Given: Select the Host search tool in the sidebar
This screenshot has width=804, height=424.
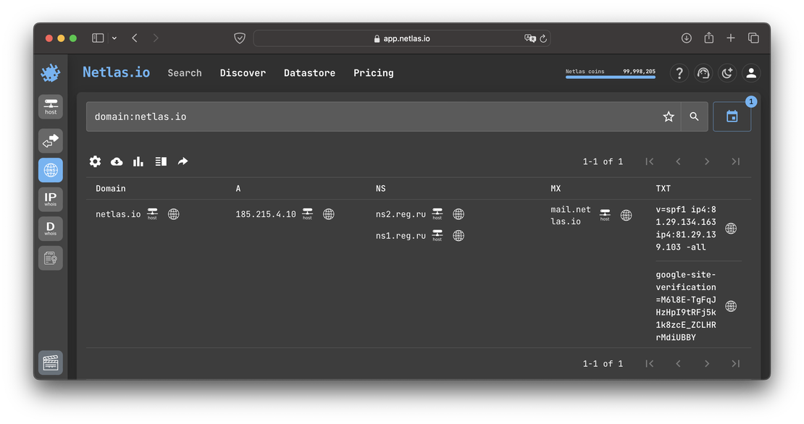Looking at the screenshot, I should (50, 106).
